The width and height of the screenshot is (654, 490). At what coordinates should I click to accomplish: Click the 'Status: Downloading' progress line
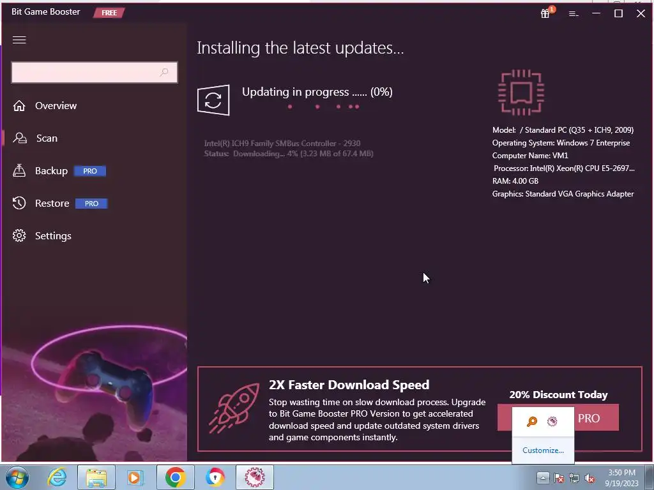[288, 154]
